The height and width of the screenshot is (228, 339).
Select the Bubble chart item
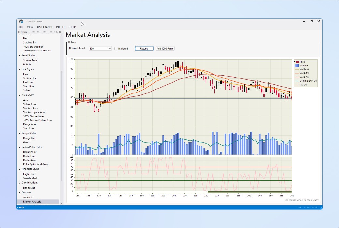27,64
